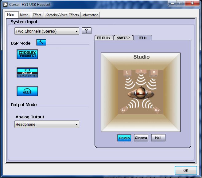Click the System Input label

[24, 22]
